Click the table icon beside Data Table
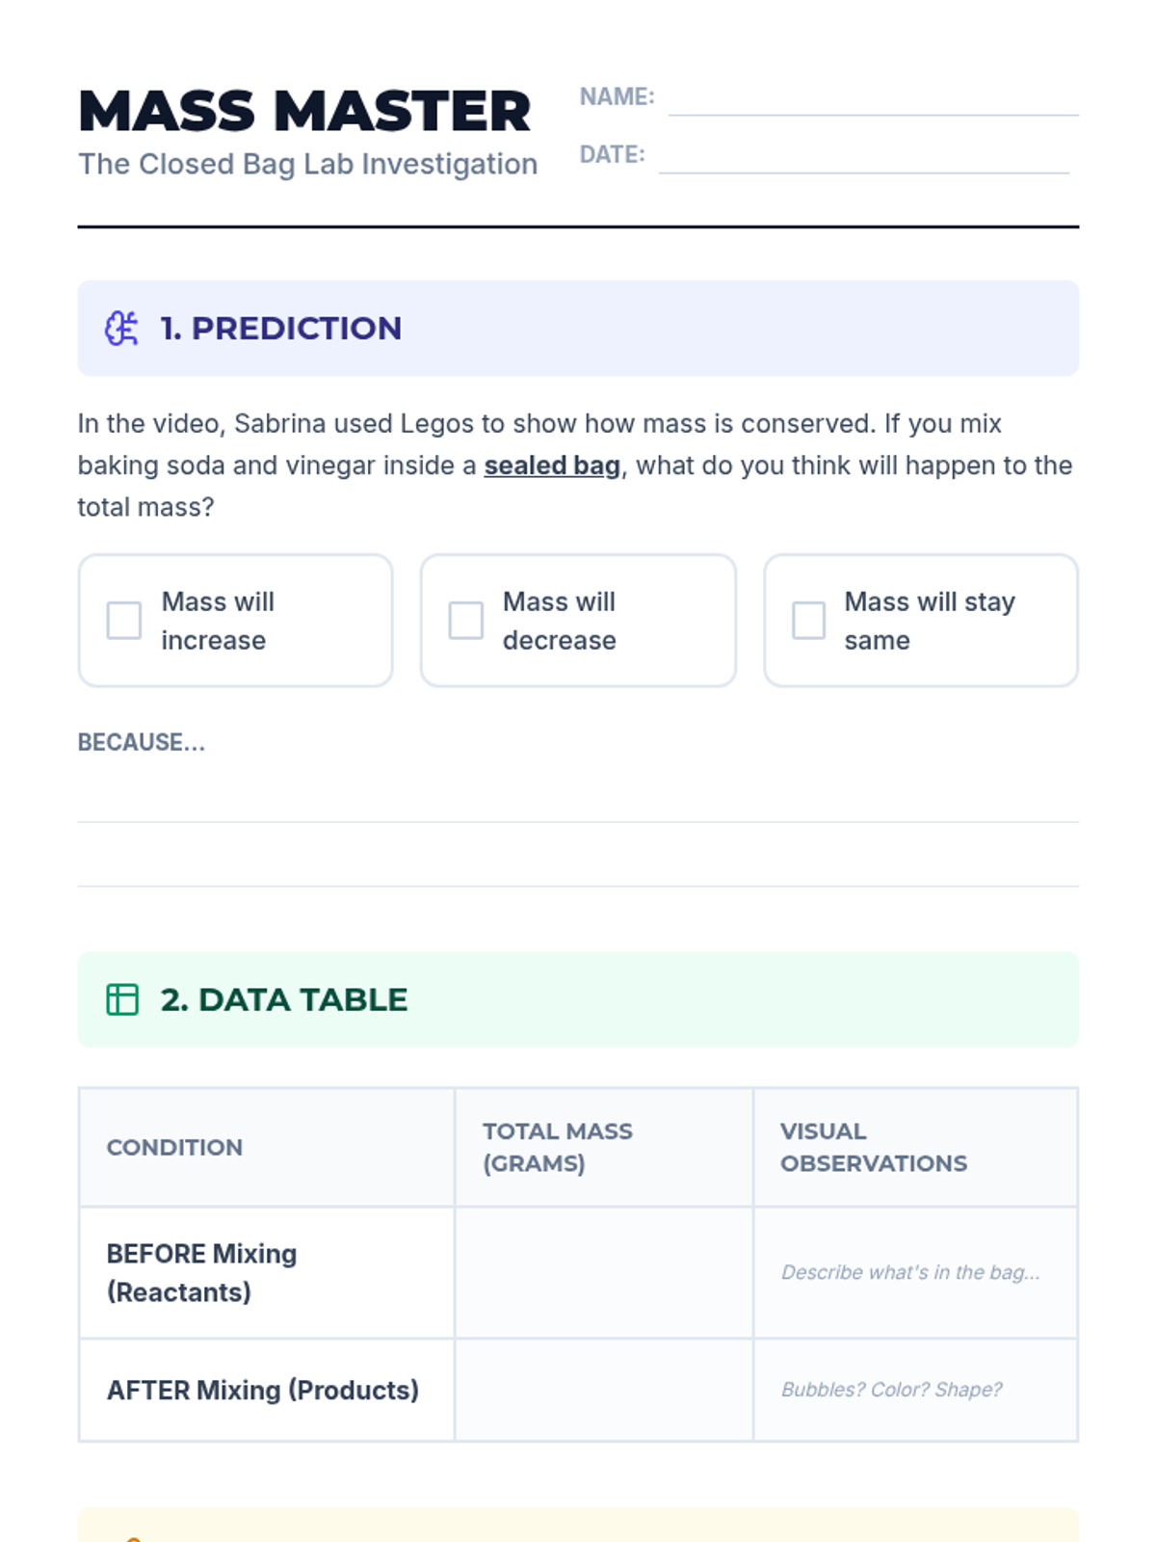Image resolution: width=1156 pixels, height=1542 pixels. click(x=122, y=999)
